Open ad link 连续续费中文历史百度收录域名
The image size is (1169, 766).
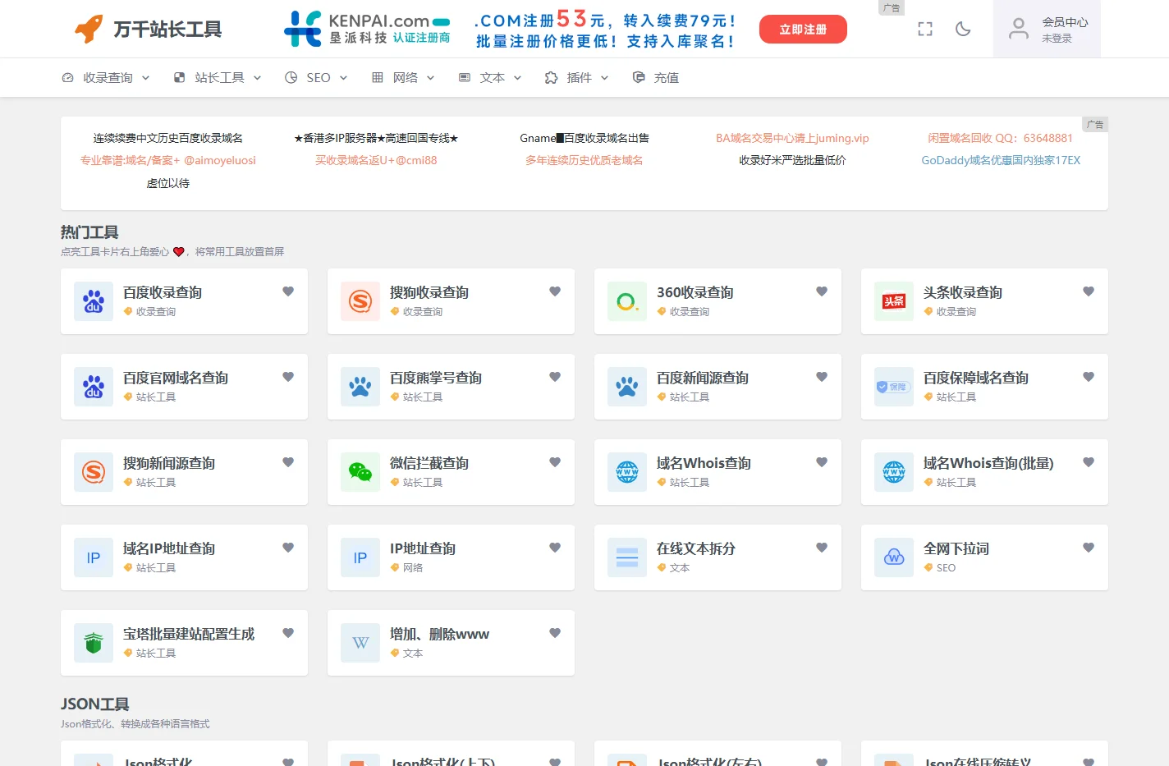point(167,138)
